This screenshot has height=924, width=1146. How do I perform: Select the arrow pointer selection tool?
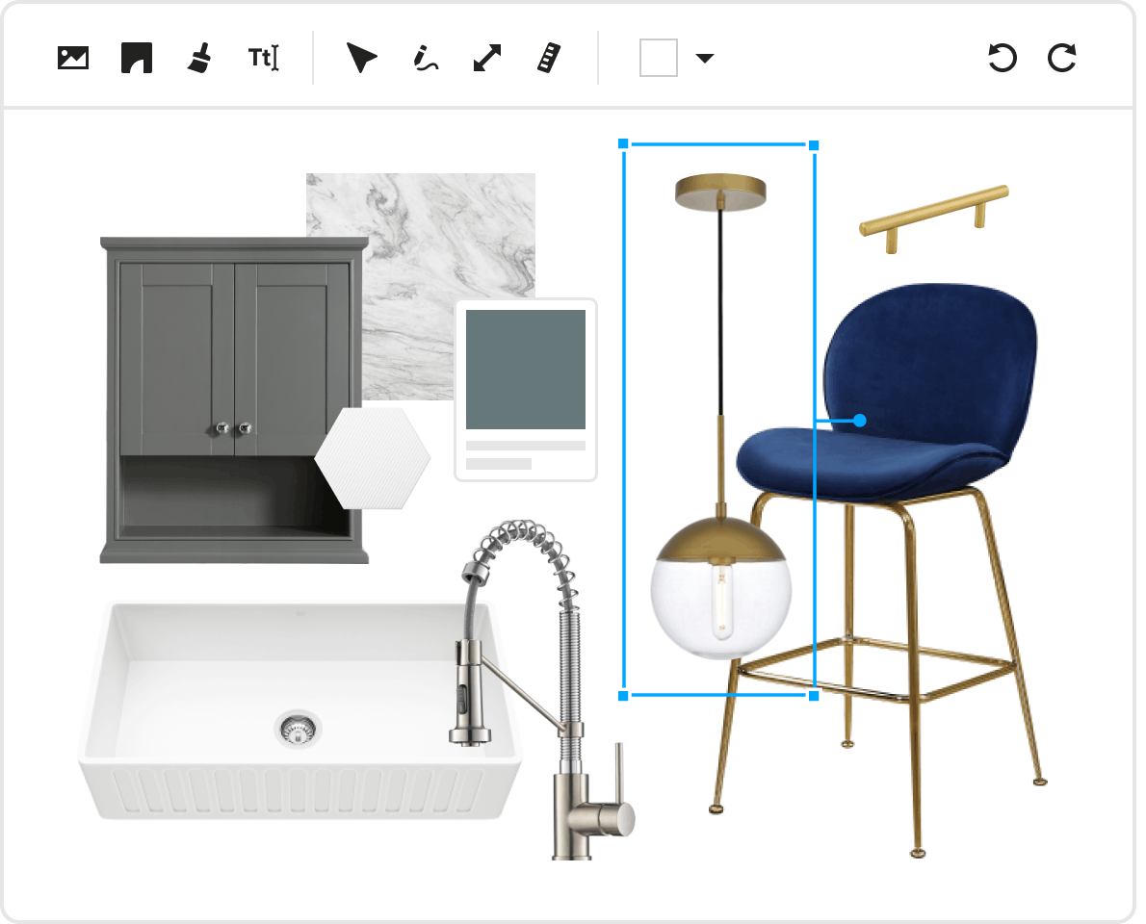[361, 58]
